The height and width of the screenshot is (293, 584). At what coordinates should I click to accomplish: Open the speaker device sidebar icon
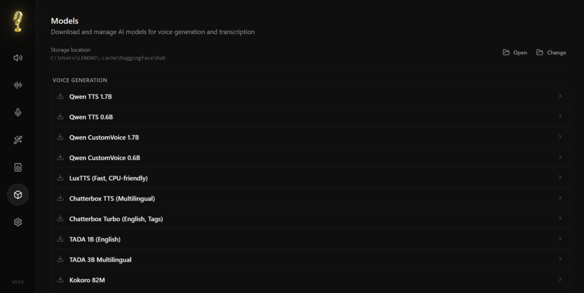coord(18,167)
